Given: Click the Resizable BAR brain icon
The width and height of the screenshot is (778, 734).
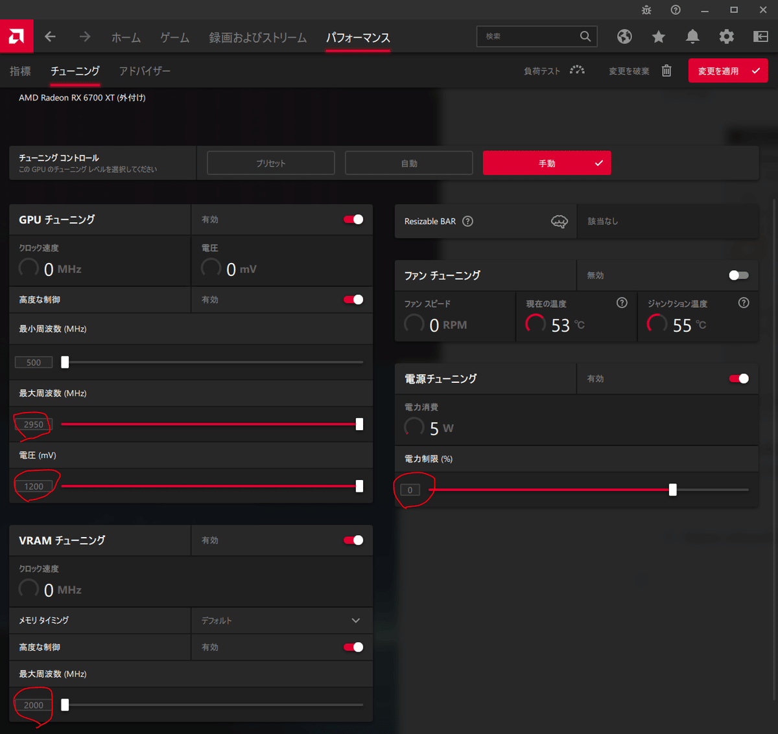Looking at the screenshot, I should (559, 222).
